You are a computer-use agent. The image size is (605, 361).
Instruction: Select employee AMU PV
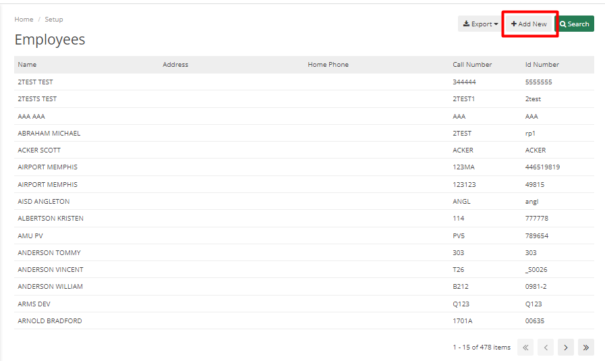(30, 236)
